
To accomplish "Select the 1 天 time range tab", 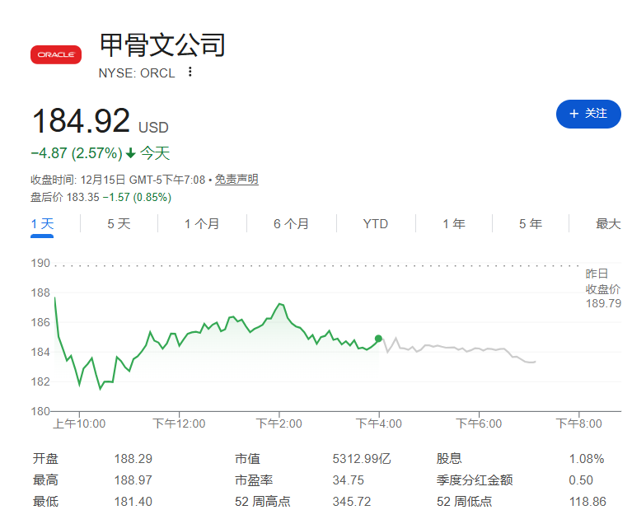I will [x=42, y=224].
